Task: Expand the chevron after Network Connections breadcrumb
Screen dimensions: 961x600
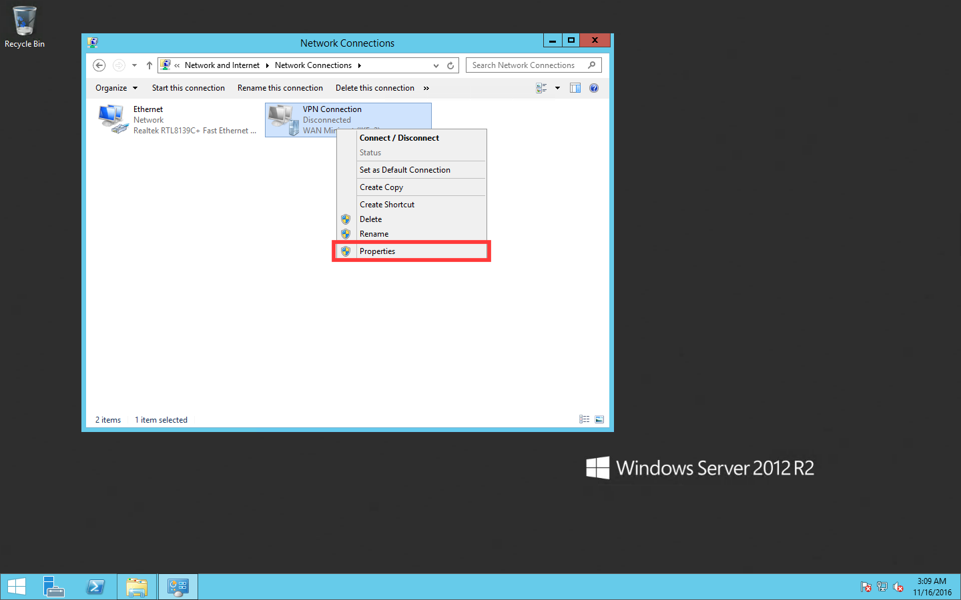Action: (x=359, y=65)
